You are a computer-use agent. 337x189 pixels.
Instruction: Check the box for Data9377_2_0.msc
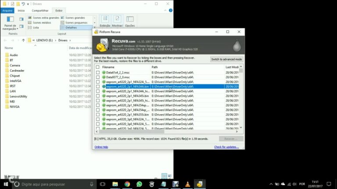click(98, 77)
